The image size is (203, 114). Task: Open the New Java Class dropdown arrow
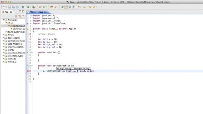[47, 7]
